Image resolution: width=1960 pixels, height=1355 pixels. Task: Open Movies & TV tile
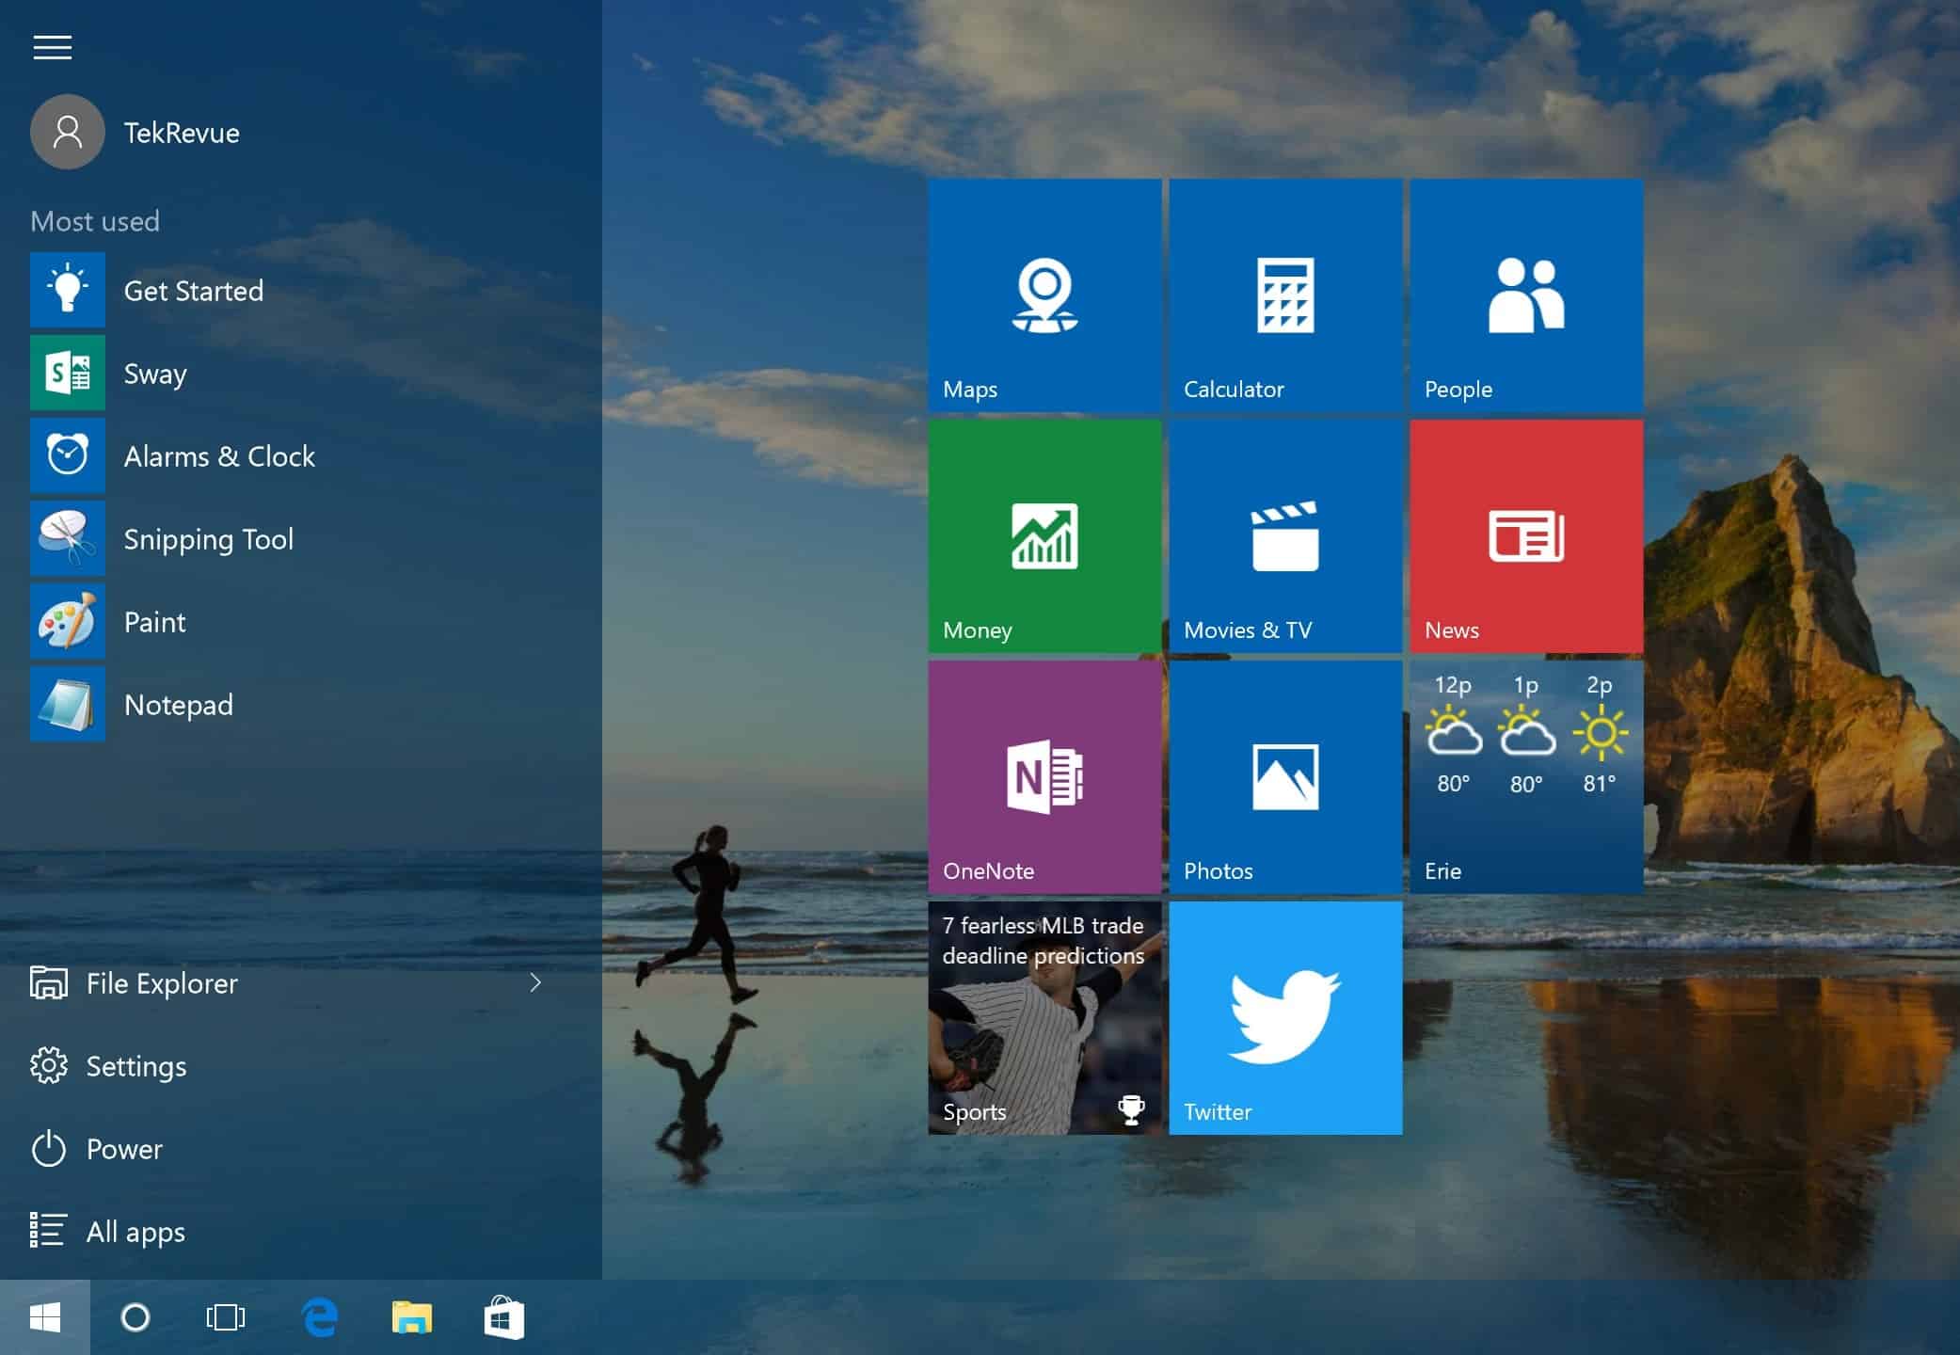[x=1284, y=534]
